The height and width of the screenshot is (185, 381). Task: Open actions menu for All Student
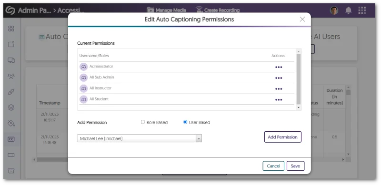coord(279,100)
